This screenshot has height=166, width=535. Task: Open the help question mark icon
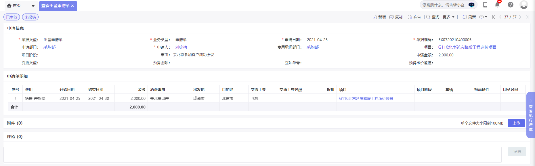click(x=511, y=5)
